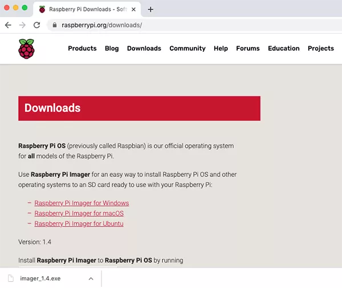Viewport: 342px width, 288px height.
Task: Open the Products menu
Action: [82, 48]
